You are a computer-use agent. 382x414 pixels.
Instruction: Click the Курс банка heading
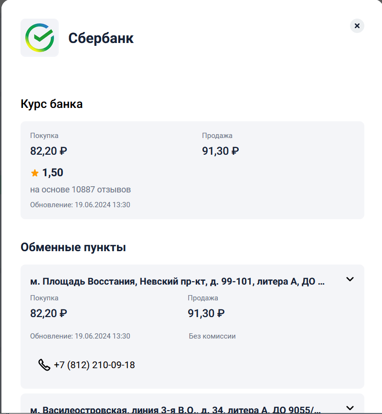click(52, 104)
